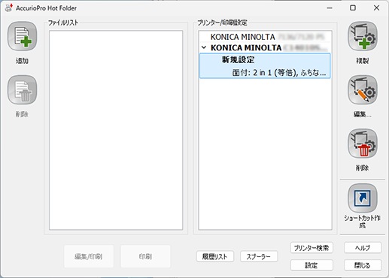
Task: Open ヘルプ help
Action: coord(363,248)
